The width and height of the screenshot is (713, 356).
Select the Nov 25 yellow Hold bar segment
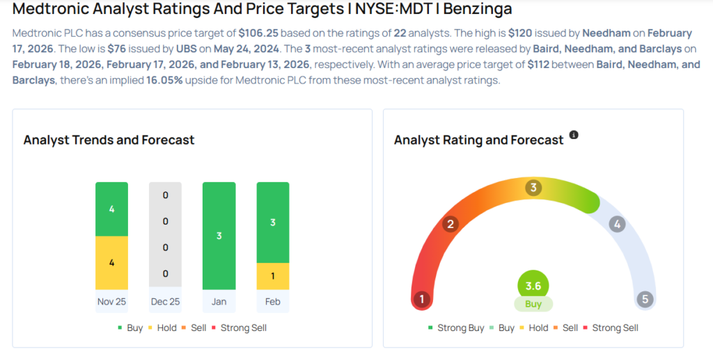click(111, 263)
